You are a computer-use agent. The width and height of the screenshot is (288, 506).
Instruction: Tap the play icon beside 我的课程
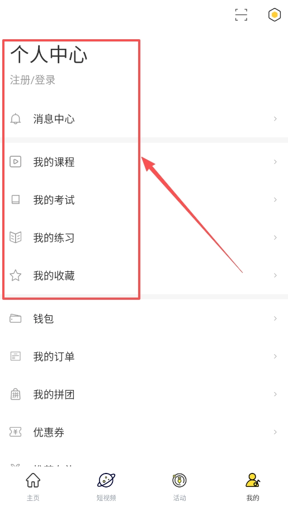(16, 162)
